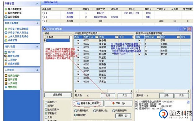195x121 pixels.
Task: Open 考勤号码 filter dropdown in new users table
Action: coord(158,37)
